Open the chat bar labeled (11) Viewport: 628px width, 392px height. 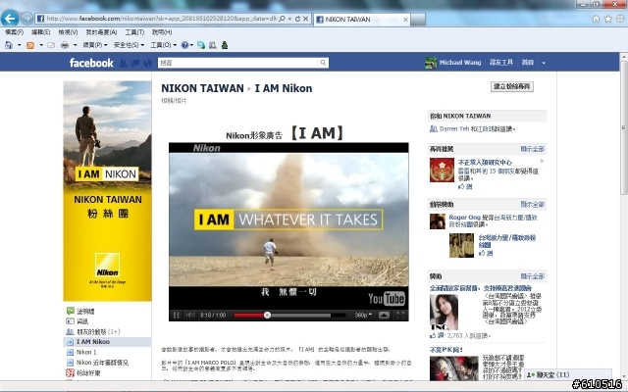[x=568, y=374]
